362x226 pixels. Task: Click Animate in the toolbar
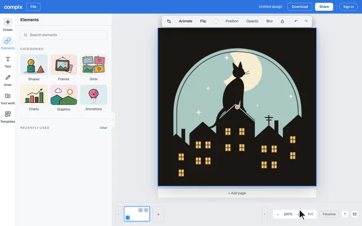coord(186,21)
